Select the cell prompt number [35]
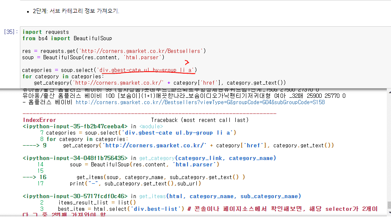 (x=10, y=32)
